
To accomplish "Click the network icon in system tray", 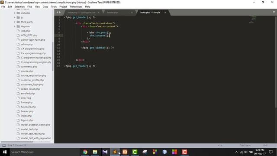I will (242, 152).
